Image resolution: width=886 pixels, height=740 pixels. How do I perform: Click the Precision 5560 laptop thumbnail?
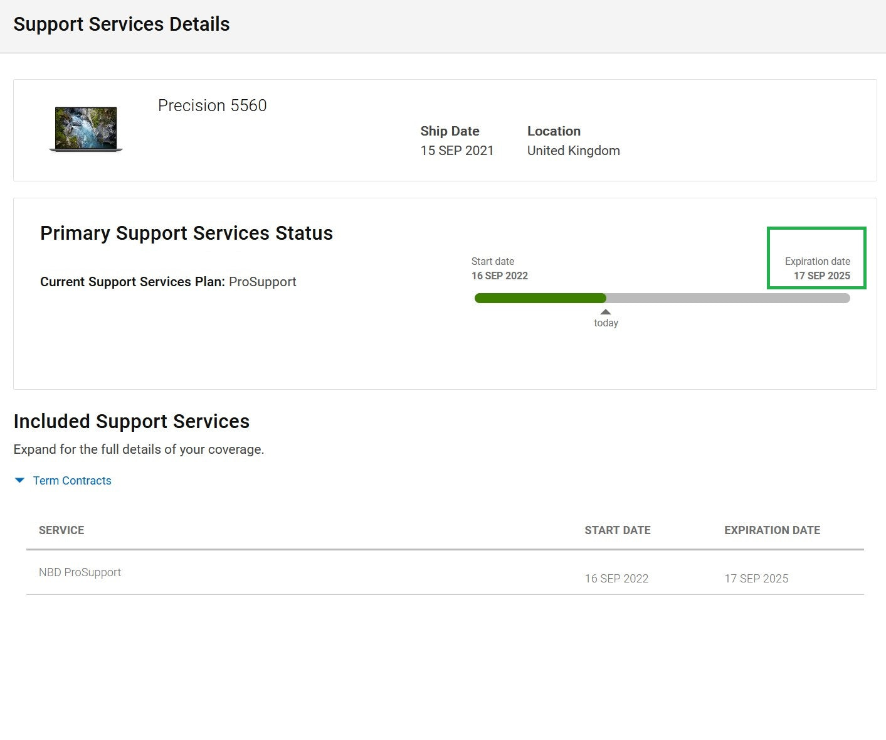click(86, 129)
